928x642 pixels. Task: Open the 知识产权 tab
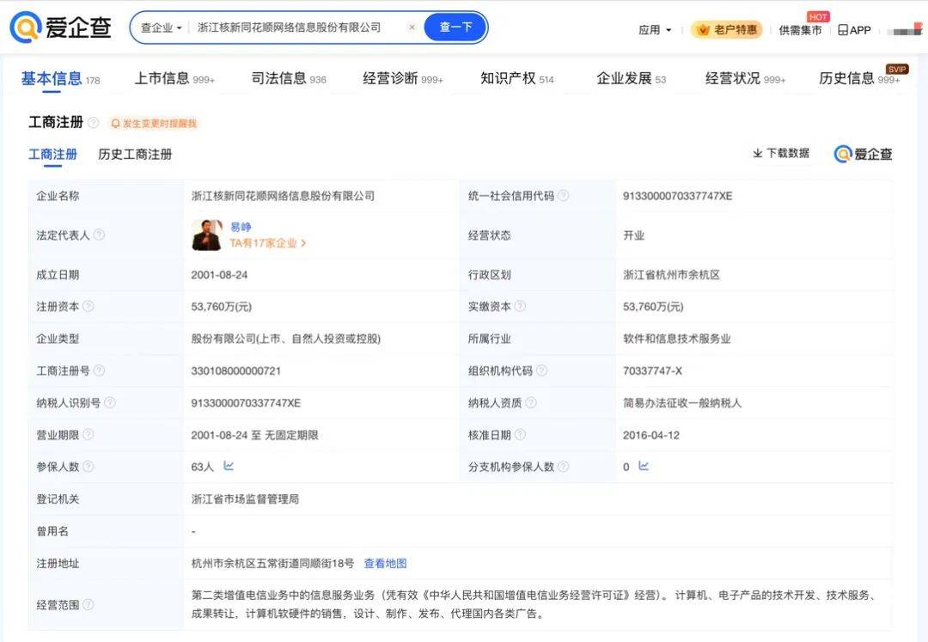tap(507, 77)
